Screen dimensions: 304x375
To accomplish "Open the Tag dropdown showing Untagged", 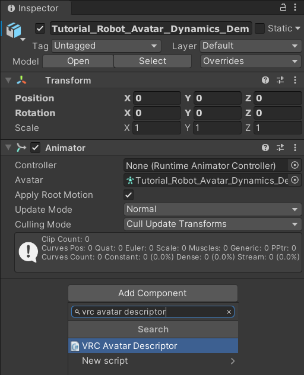I will 106,46.
